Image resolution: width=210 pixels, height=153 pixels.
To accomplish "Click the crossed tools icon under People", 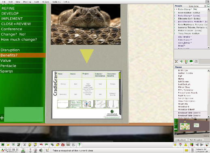I will pos(176,61).
